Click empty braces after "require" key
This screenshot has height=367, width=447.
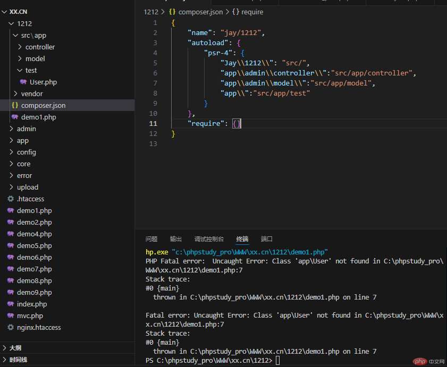point(237,123)
